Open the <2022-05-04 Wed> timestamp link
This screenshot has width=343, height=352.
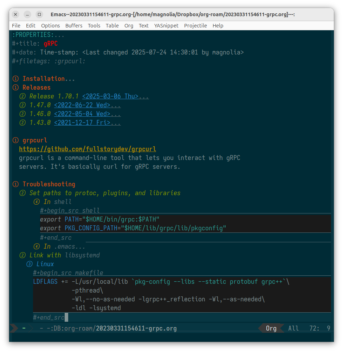click(82, 114)
